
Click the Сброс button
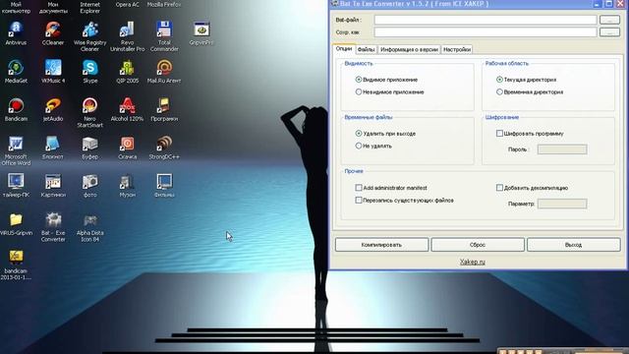[478, 245]
